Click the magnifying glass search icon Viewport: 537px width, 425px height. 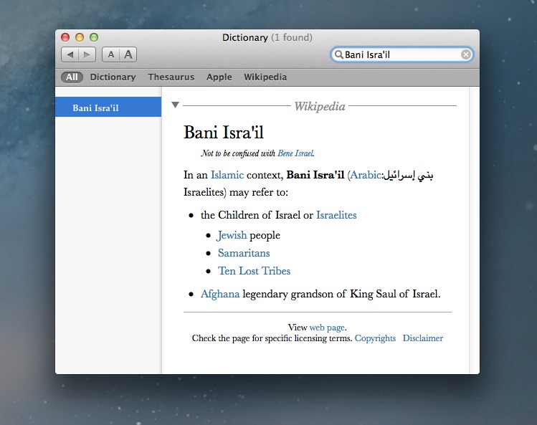338,54
